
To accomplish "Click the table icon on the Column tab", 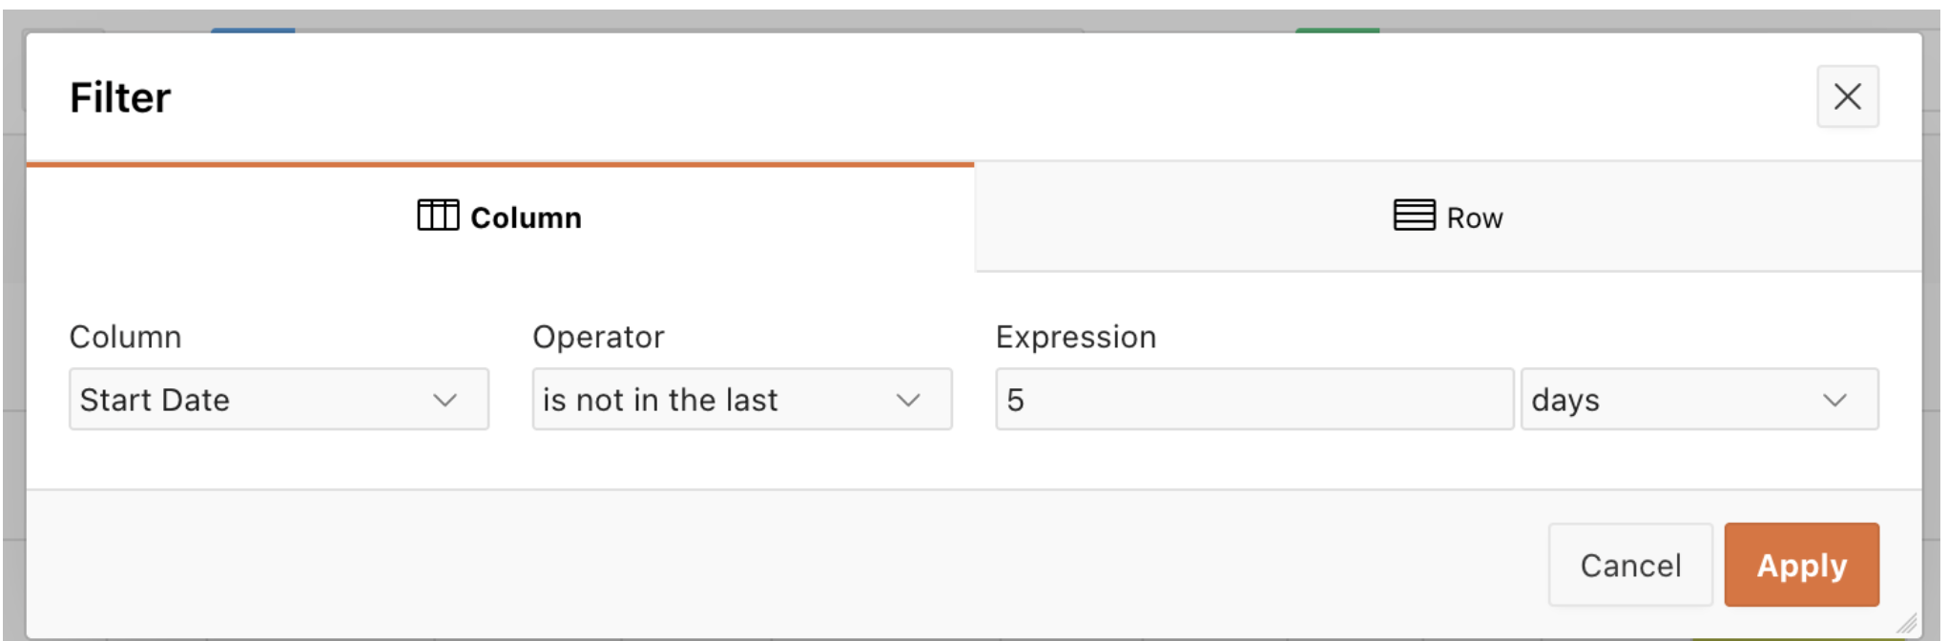I will click(x=438, y=216).
